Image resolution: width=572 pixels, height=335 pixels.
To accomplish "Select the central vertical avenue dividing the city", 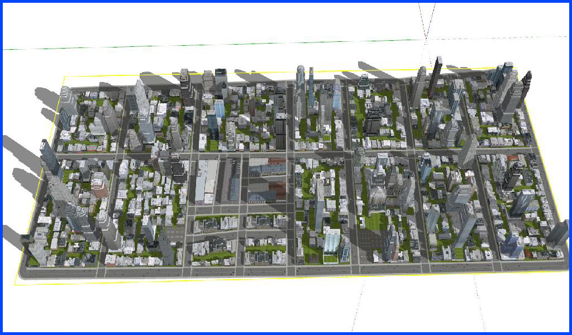I will pyautogui.click(x=290, y=212).
